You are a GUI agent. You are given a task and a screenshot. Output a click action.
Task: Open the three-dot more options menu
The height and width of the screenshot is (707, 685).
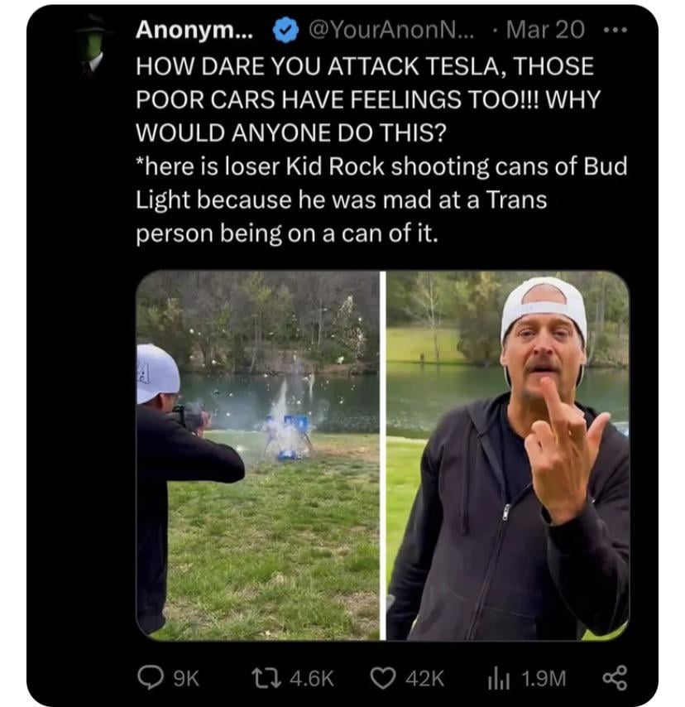[x=616, y=29]
